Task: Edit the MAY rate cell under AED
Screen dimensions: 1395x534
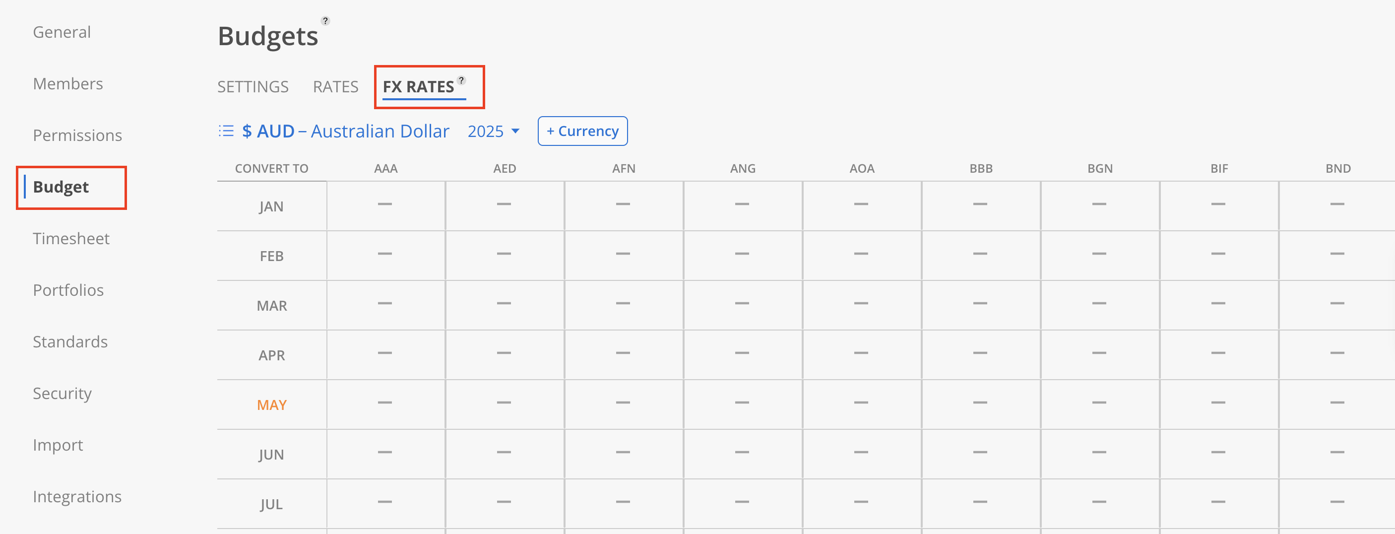Action: [x=504, y=404]
